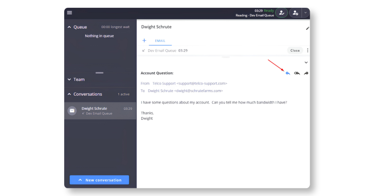374x196 pixels.
Task: Click the 03:29 timer in conversation row
Action: (128, 109)
